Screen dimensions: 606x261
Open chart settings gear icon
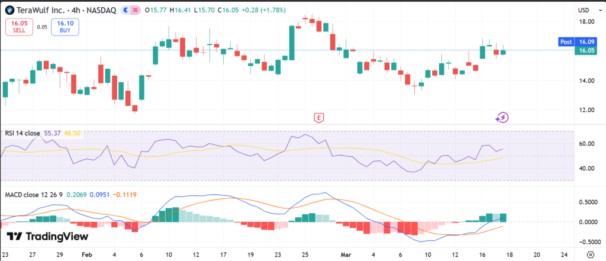pos(590,255)
